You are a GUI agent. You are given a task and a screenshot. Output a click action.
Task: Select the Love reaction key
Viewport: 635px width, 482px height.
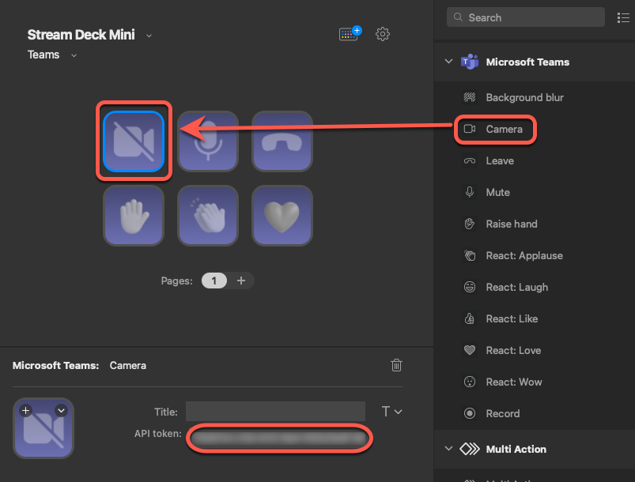[x=282, y=215]
